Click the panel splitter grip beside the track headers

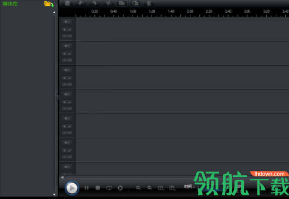(x=58, y=97)
